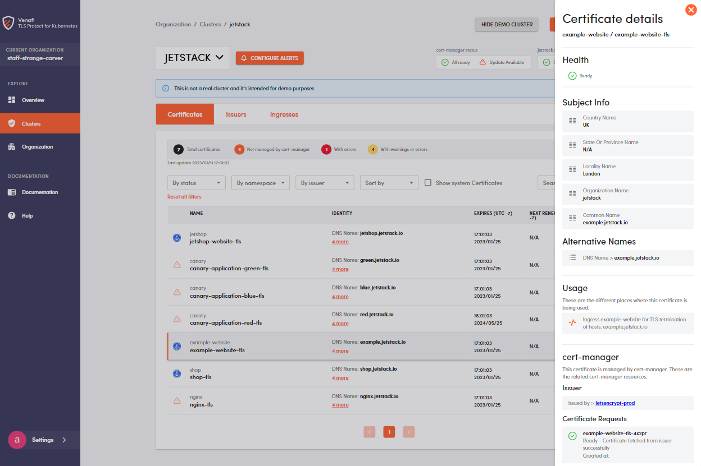This screenshot has height=466, width=701.
Task: Toggle Show system Certificates checkbox
Action: [428, 183]
